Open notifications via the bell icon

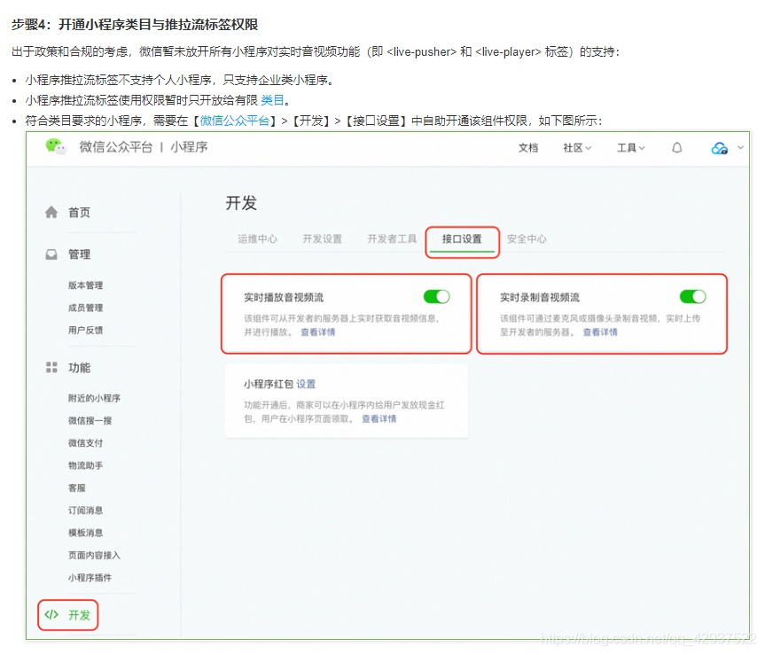pyautogui.click(x=677, y=148)
